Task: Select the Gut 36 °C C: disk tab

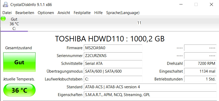Action: [14, 24]
